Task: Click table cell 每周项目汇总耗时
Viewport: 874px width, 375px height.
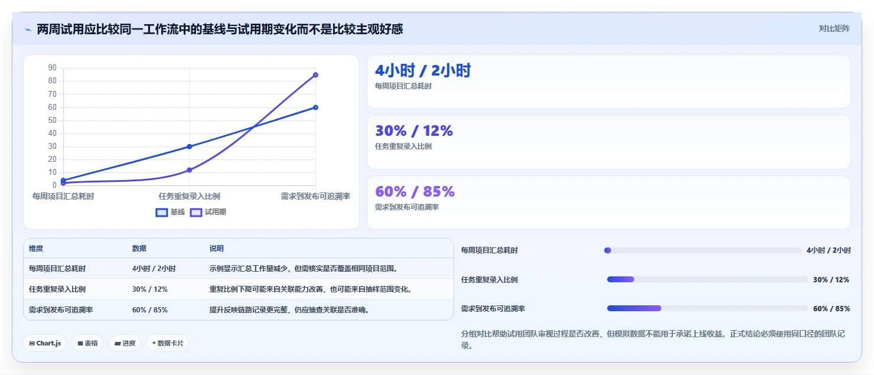Action: (x=57, y=269)
